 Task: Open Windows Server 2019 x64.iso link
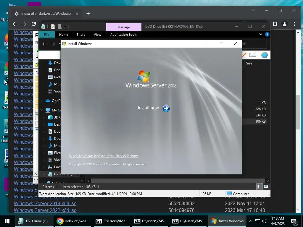coord(45,203)
